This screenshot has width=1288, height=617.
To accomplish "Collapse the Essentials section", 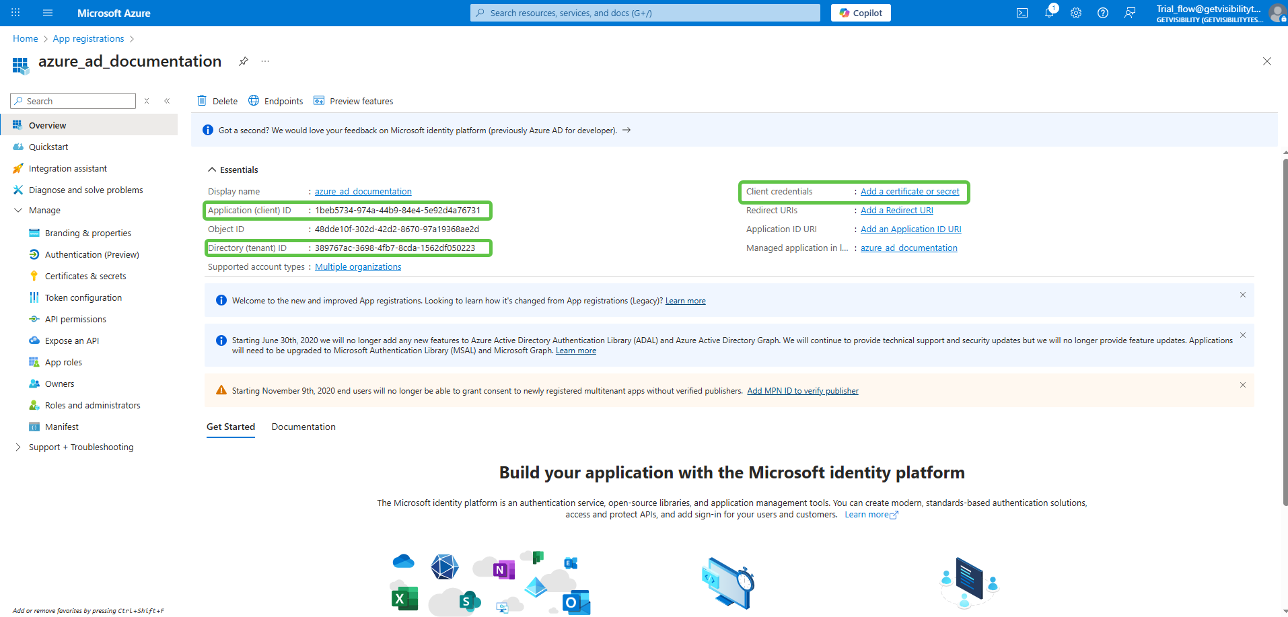I will tap(212, 170).
